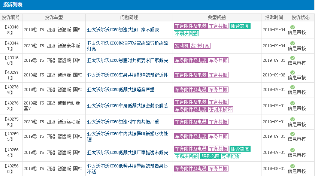315x176 pixels.
Task: Click 车身共振 tag in complaint 402789 row
Action: click(218, 89)
